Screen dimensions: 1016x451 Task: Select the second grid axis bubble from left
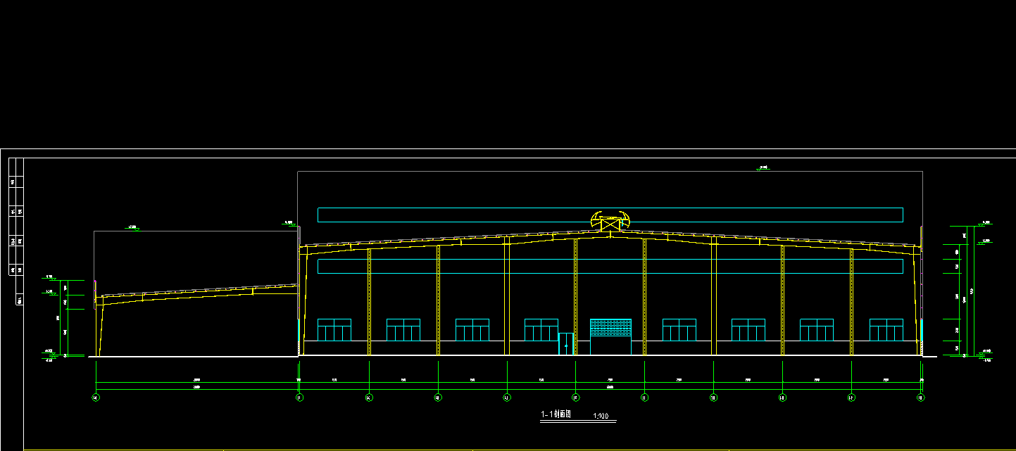coord(299,398)
